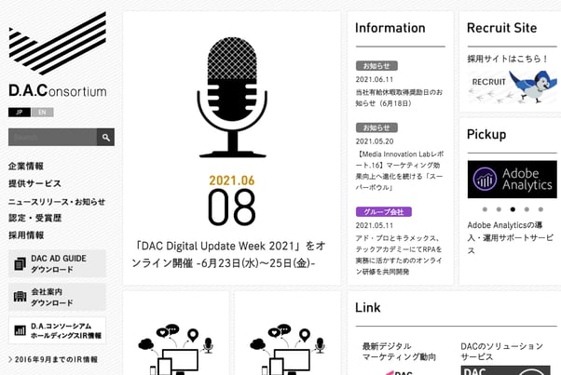561x375 pixels.
Task: Open Adobe Analyticsの導入・運用サポートサービス link
Action: [510, 237]
